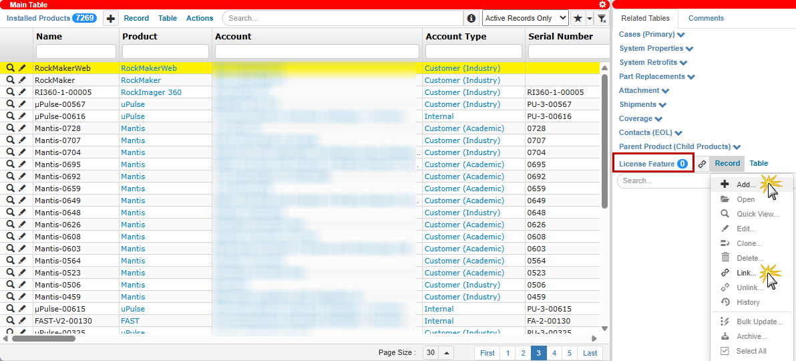Sort by the Serial Number column header
Viewport: 796px width, 361px height.
(x=560, y=37)
